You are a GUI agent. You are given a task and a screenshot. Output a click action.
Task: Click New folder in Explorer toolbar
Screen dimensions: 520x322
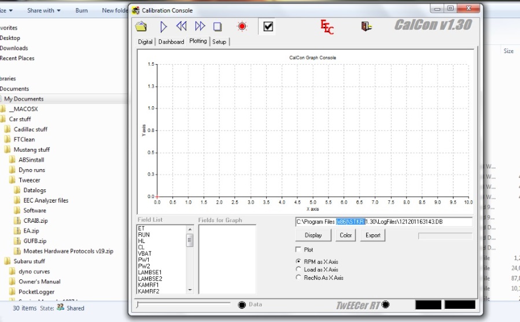tap(115, 10)
